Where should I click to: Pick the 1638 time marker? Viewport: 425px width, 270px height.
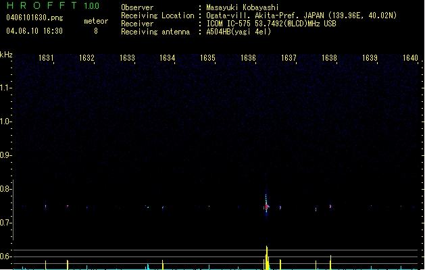click(x=329, y=58)
